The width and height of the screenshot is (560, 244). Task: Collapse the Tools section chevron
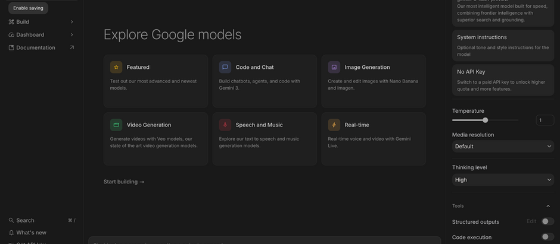548,206
